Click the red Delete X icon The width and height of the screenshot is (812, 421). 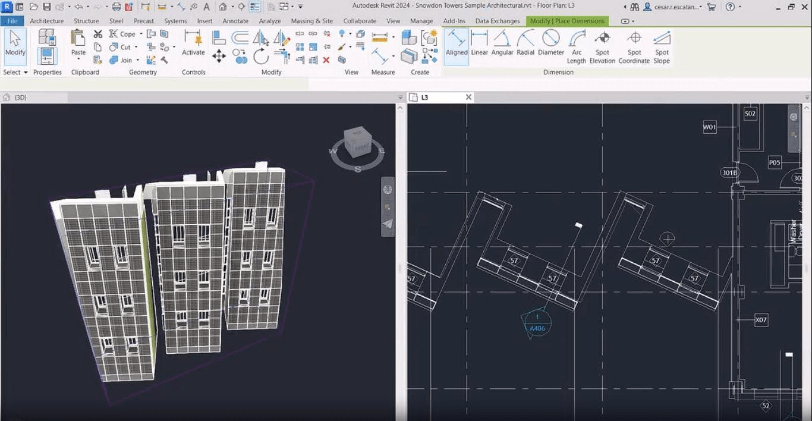pyautogui.click(x=326, y=60)
